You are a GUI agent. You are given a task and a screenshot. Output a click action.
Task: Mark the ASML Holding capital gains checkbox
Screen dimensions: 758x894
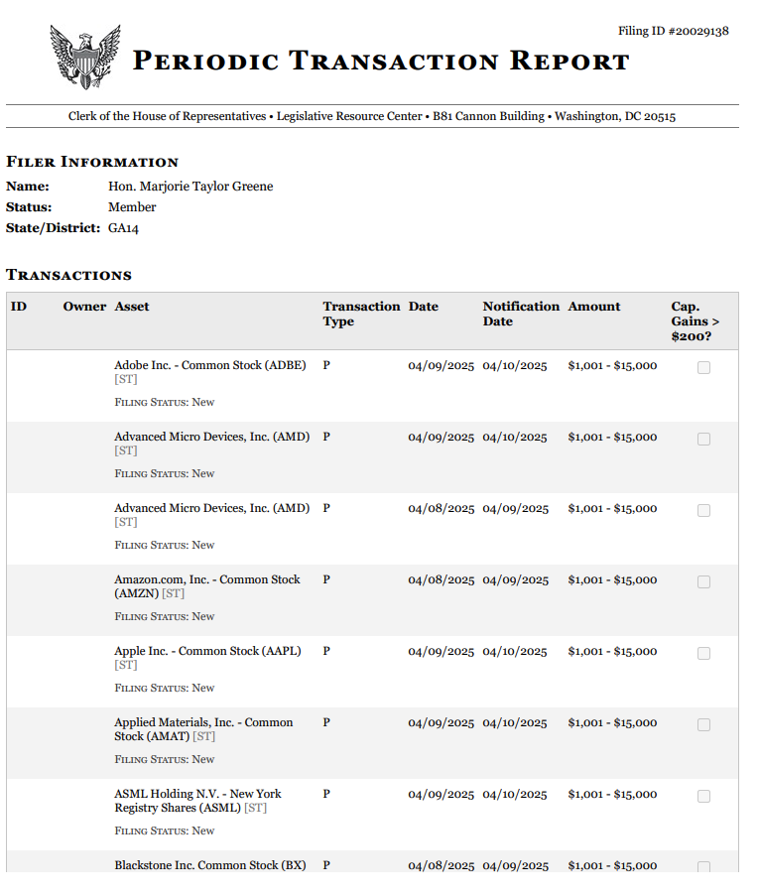[703, 796]
